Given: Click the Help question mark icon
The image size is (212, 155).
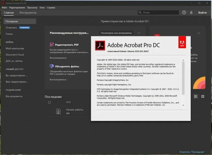Looking at the screenshot, I should [x=184, y=13].
